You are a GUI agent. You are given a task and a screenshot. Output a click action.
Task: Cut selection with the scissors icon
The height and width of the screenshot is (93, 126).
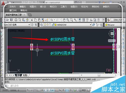click(32, 20)
